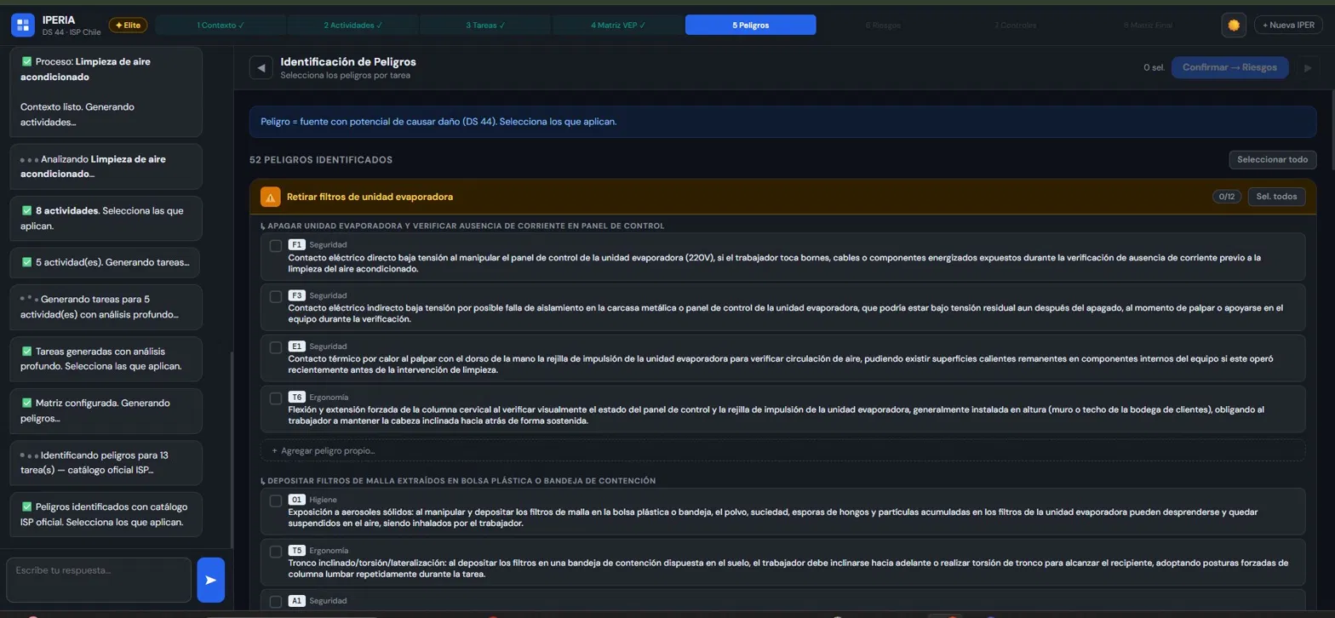The width and height of the screenshot is (1335, 618).
Task: Open step 1 Contexto
Action: click(221, 26)
